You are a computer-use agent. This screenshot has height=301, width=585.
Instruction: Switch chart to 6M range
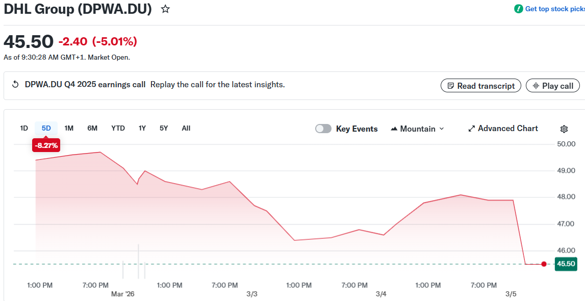[x=92, y=128]
